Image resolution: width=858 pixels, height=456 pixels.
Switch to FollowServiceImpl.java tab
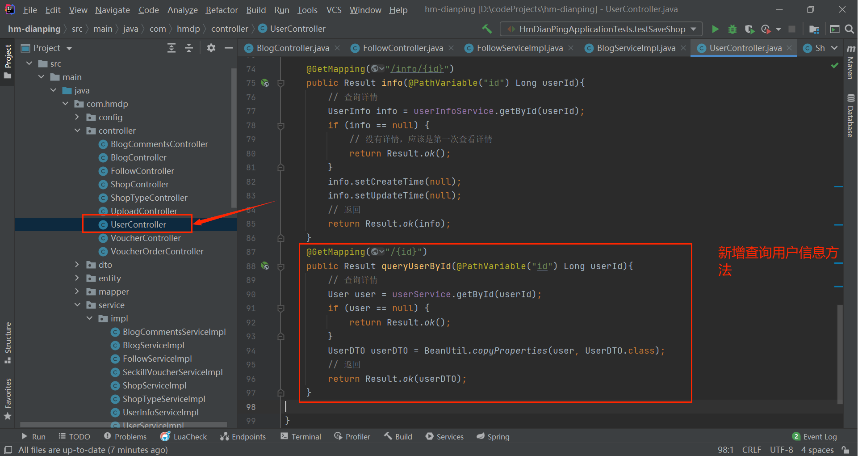click(x=519, y=48)
